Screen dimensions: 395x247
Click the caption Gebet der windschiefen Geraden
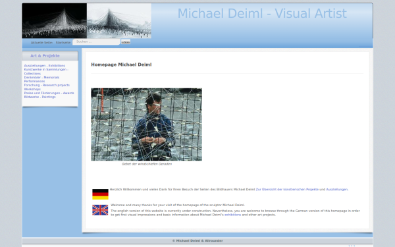(x=147, y=164)
